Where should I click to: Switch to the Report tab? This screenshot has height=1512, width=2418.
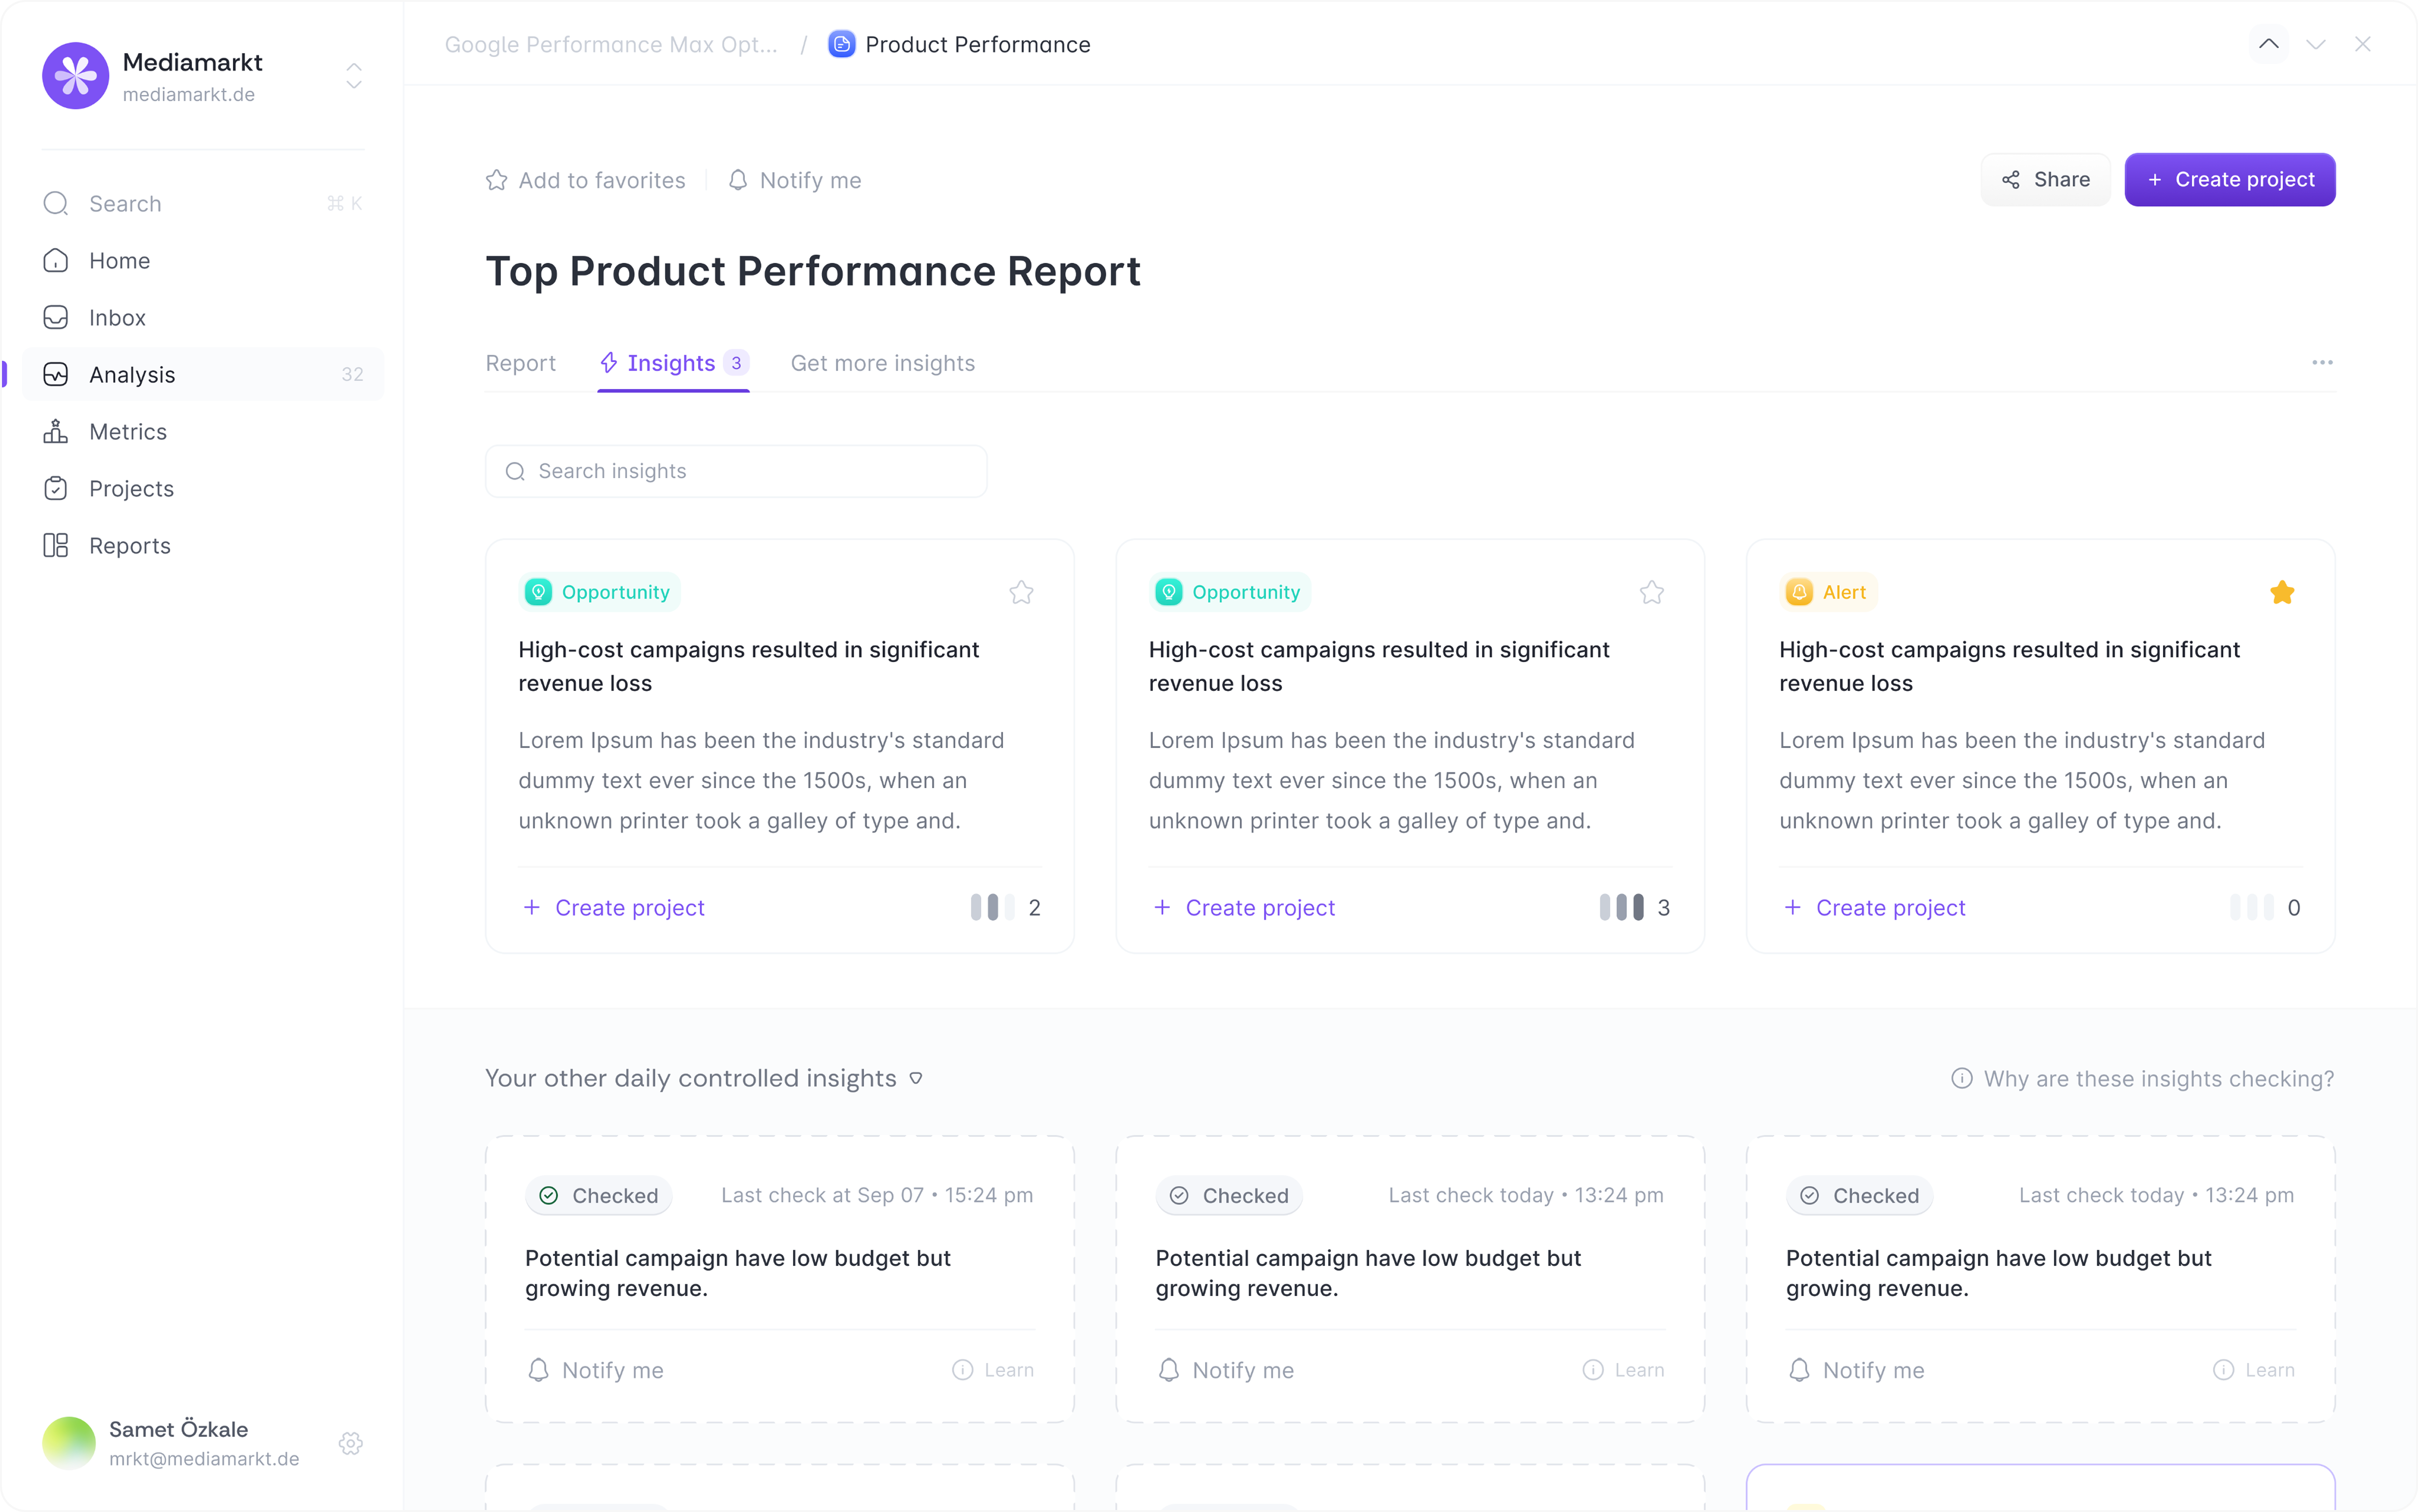(x=520, y=364)
